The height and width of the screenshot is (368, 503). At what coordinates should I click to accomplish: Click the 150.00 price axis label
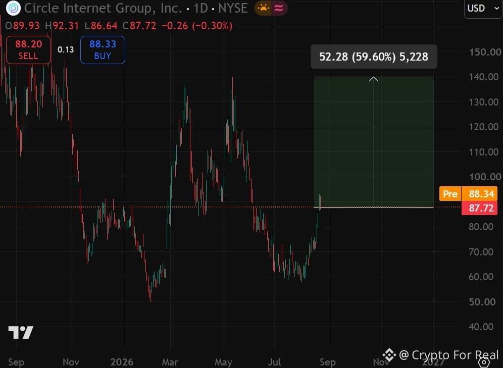(x=485, y=52)
